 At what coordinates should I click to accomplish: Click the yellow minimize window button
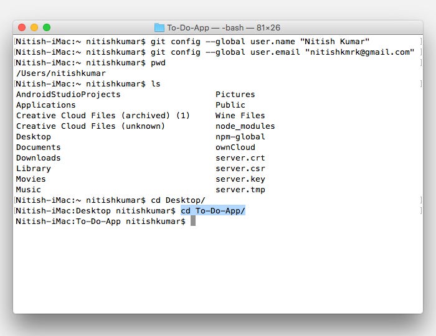click(x=34, y=27)
